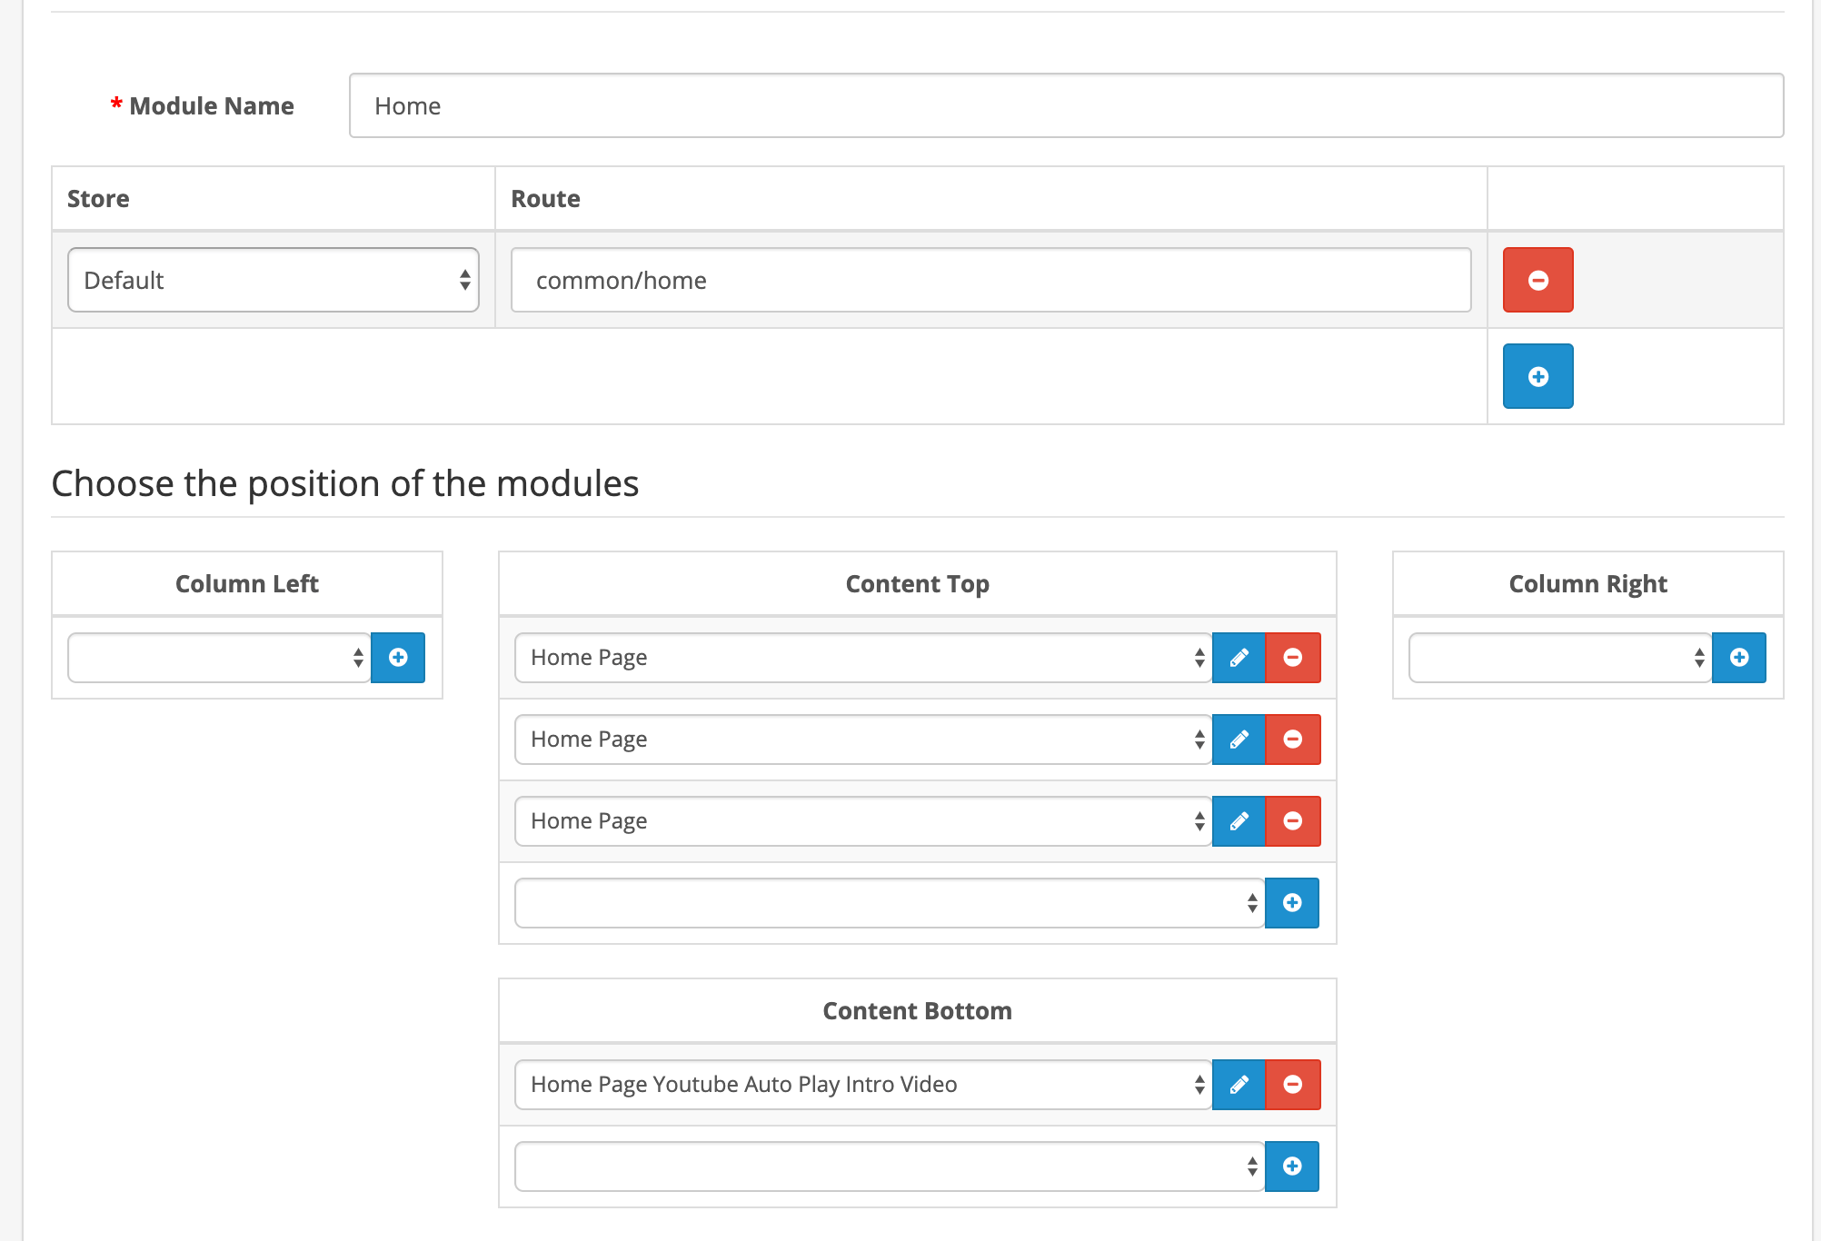Remove the Youtube Intro Video module

(x=1292, y=1085)
